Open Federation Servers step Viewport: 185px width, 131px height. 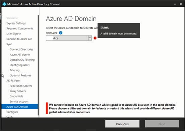click(x=21, y=86)
